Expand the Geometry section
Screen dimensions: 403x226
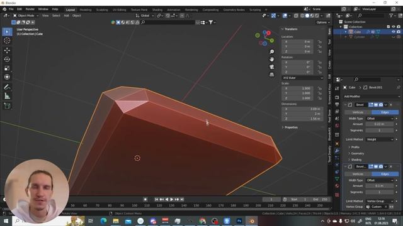click(356, 153)
